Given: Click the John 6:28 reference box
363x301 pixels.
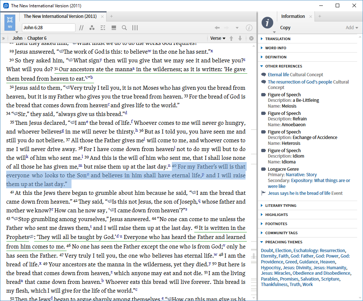Looking at the screenshot, I should point(49,28).
